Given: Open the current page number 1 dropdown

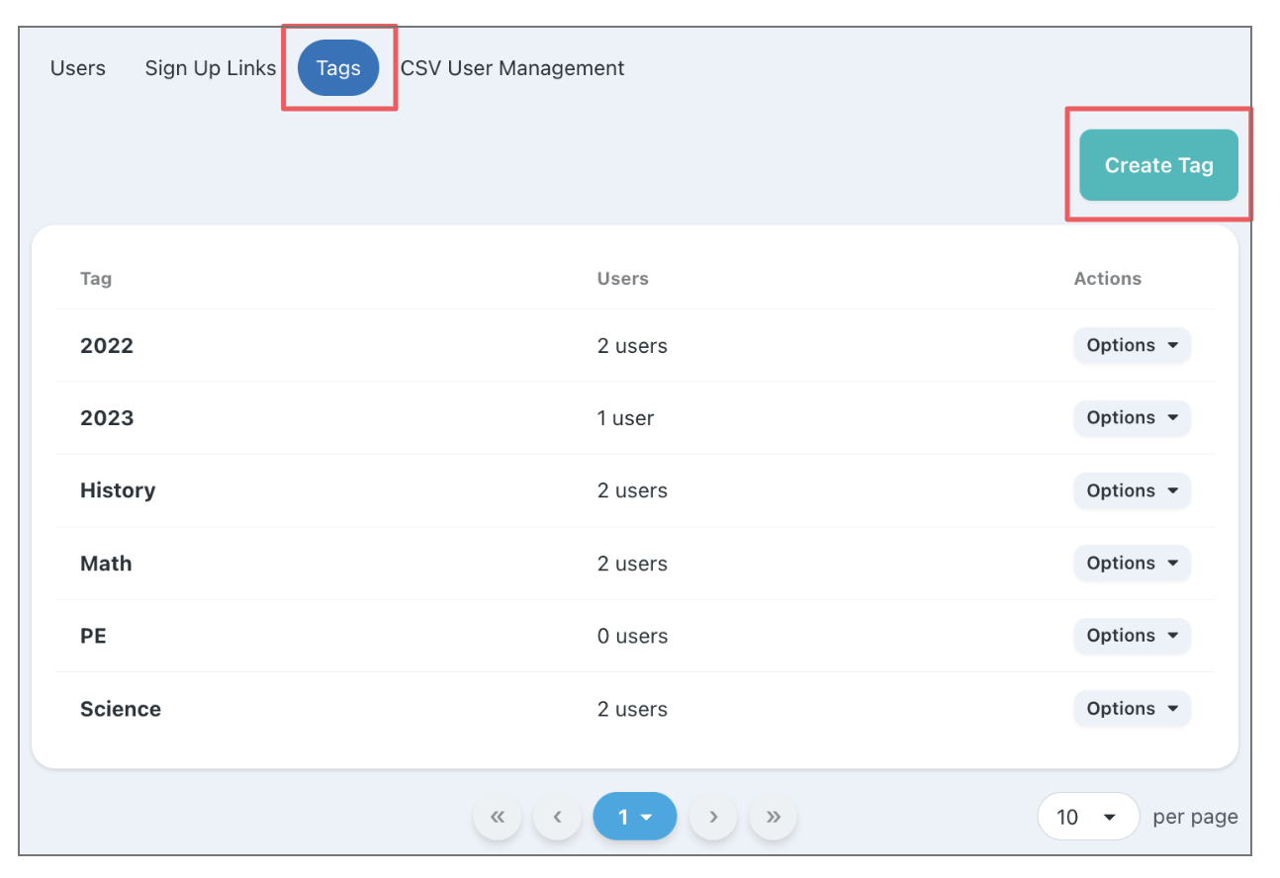Looking at the screenshot, I should click(x=635, y=817).
